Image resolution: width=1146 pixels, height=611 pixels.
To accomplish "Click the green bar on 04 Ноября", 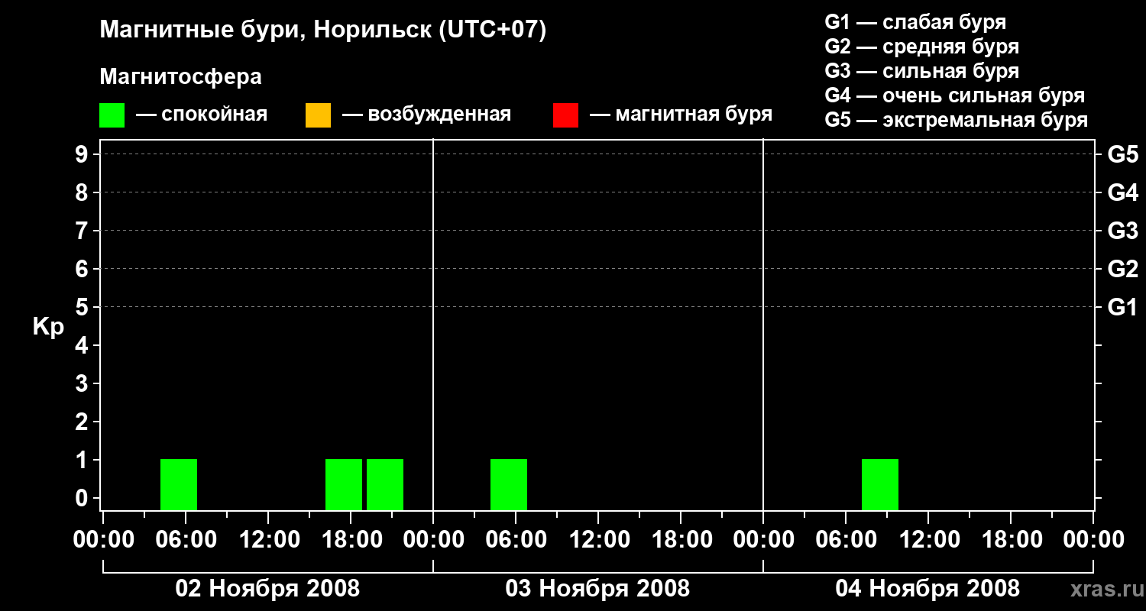I will 880,485.
